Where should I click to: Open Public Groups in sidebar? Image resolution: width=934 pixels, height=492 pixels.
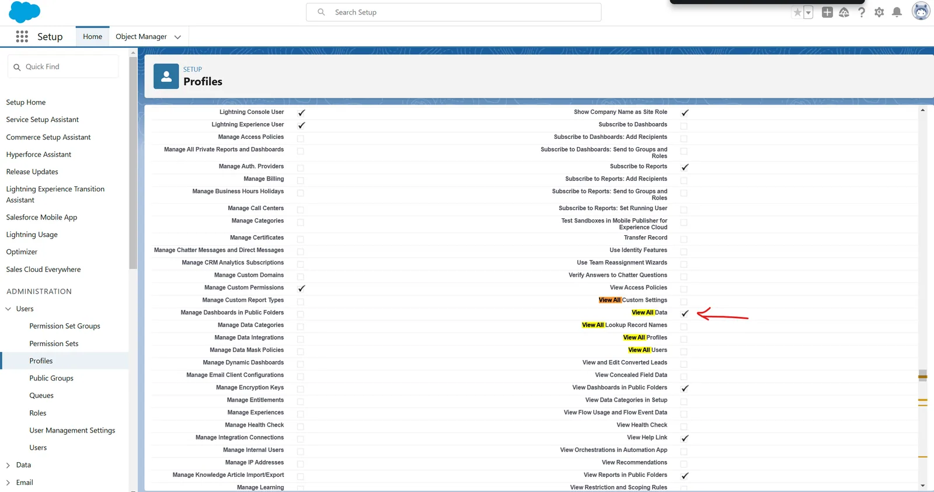51,378
